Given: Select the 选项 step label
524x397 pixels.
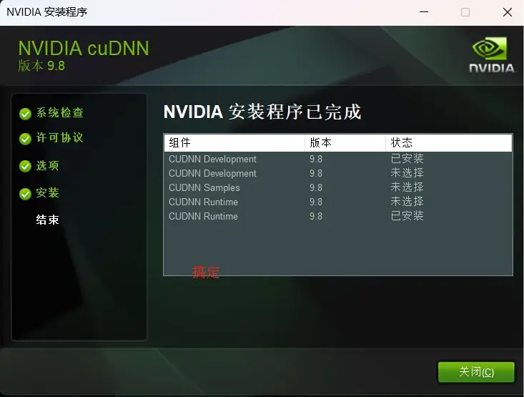Looking at the screenshot, I should pos(48,165).
